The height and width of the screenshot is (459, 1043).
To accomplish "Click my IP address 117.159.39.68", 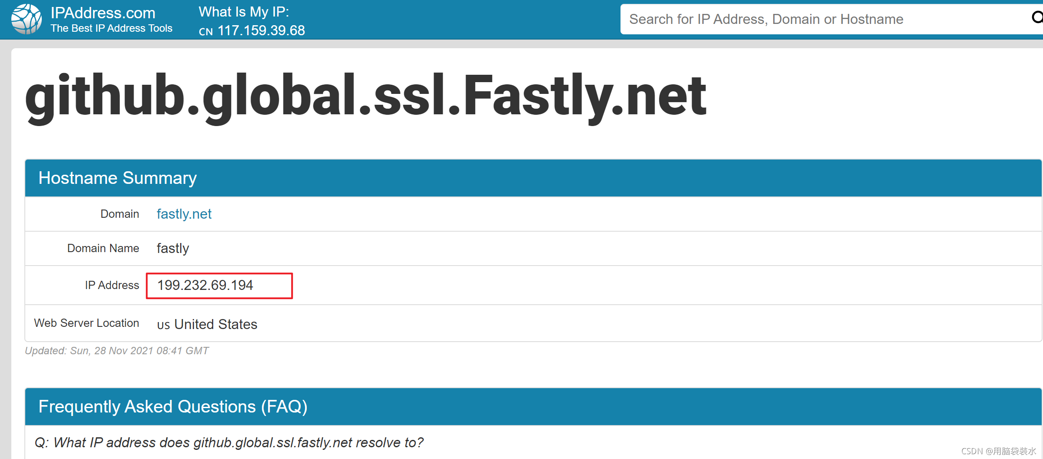I will [261, 30].
